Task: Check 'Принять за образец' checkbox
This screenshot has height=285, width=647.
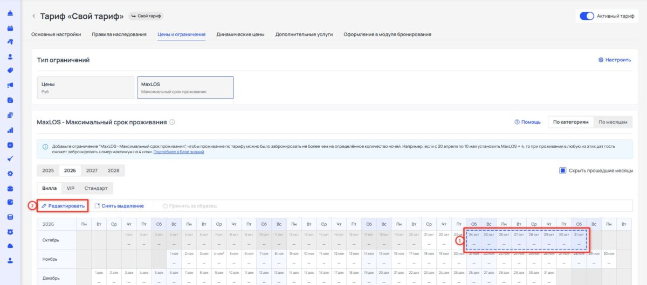Action: [x=165, y=205]
